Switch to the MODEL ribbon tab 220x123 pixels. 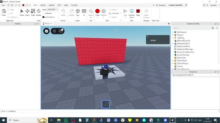(43, 5)
